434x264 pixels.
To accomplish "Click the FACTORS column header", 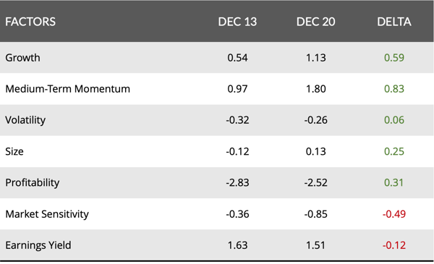I will (30, 22).
